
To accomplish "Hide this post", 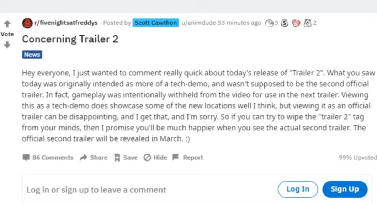I will [x=155, y=158].
